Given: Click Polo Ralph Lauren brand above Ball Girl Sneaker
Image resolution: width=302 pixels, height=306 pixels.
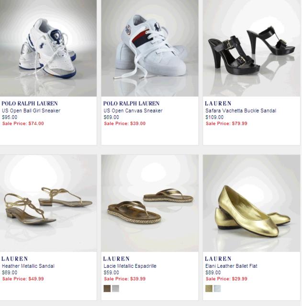Looking at the screenshot, I should pyautogui.click(x=30, y=103).
